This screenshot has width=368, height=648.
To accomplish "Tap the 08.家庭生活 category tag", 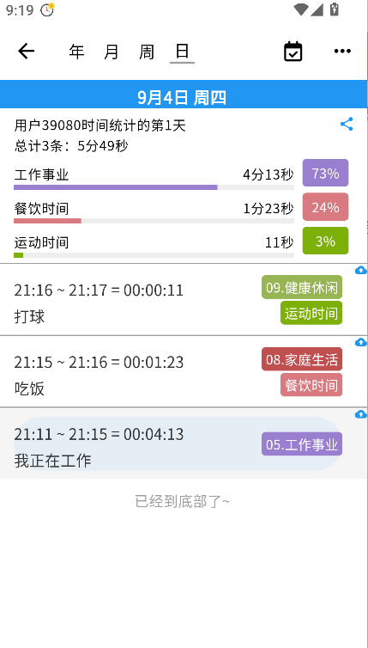I will point(302,359).
